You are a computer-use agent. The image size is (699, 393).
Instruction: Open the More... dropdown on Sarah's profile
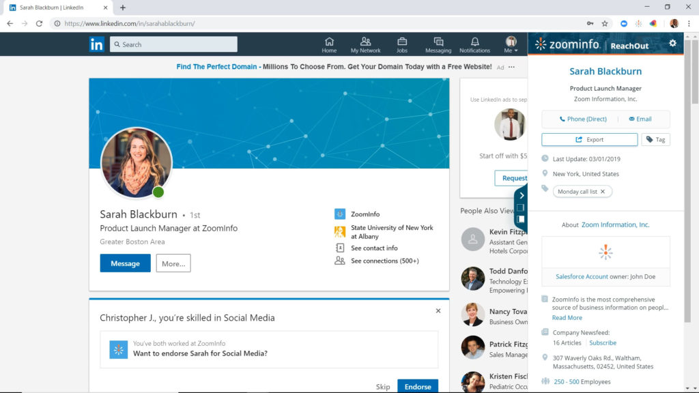coord(173,263)
